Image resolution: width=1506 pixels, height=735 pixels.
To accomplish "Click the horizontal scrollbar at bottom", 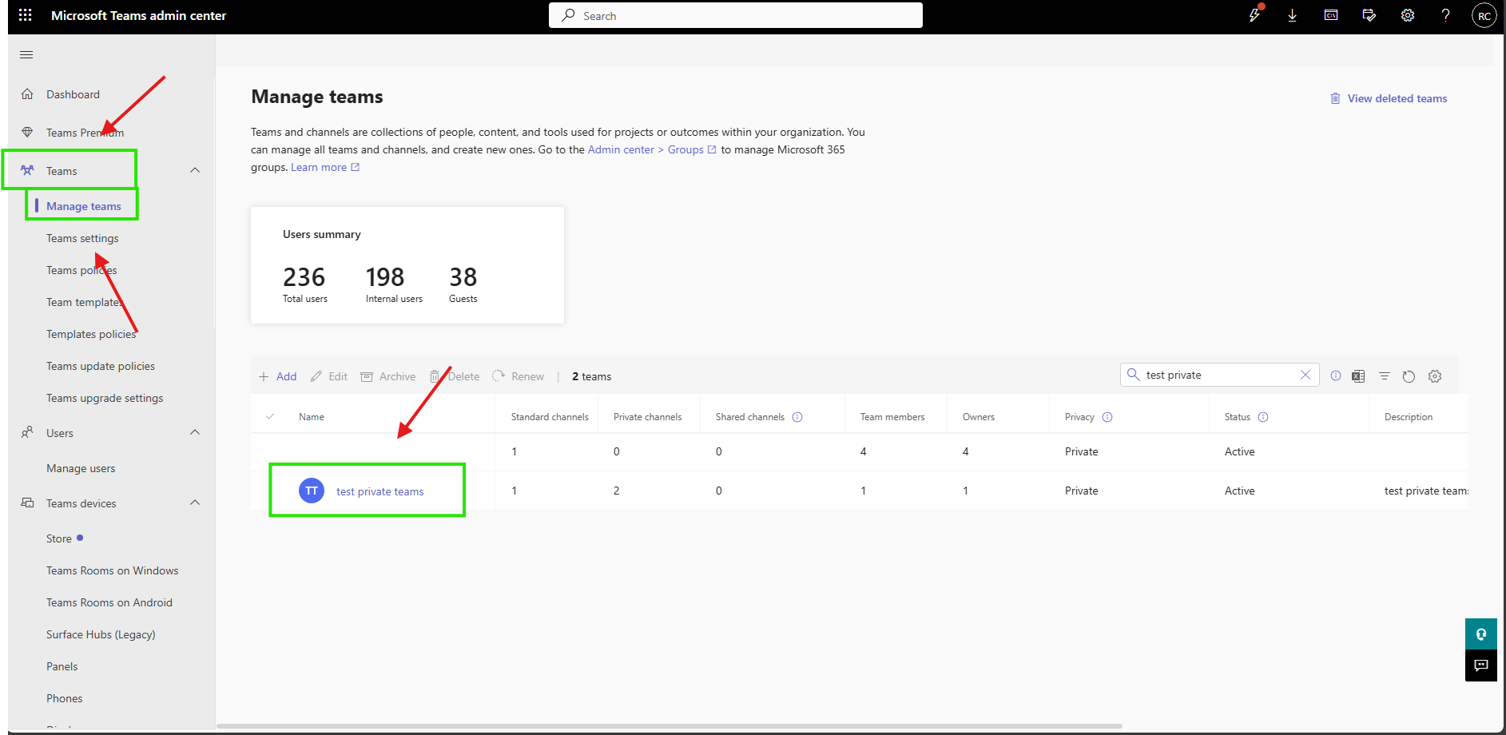I will (670, 726).
